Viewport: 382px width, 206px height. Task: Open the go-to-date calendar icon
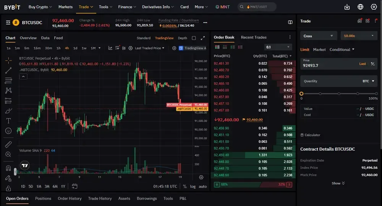[x=74, y=186]
